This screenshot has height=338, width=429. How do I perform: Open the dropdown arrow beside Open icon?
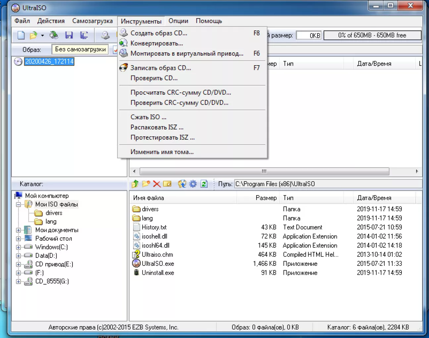(42, 35)
